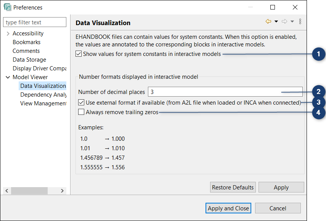This screenshot has width=326, height=221.
Task: Uncheck Show values for system constants
Action: tap(78, 53)
